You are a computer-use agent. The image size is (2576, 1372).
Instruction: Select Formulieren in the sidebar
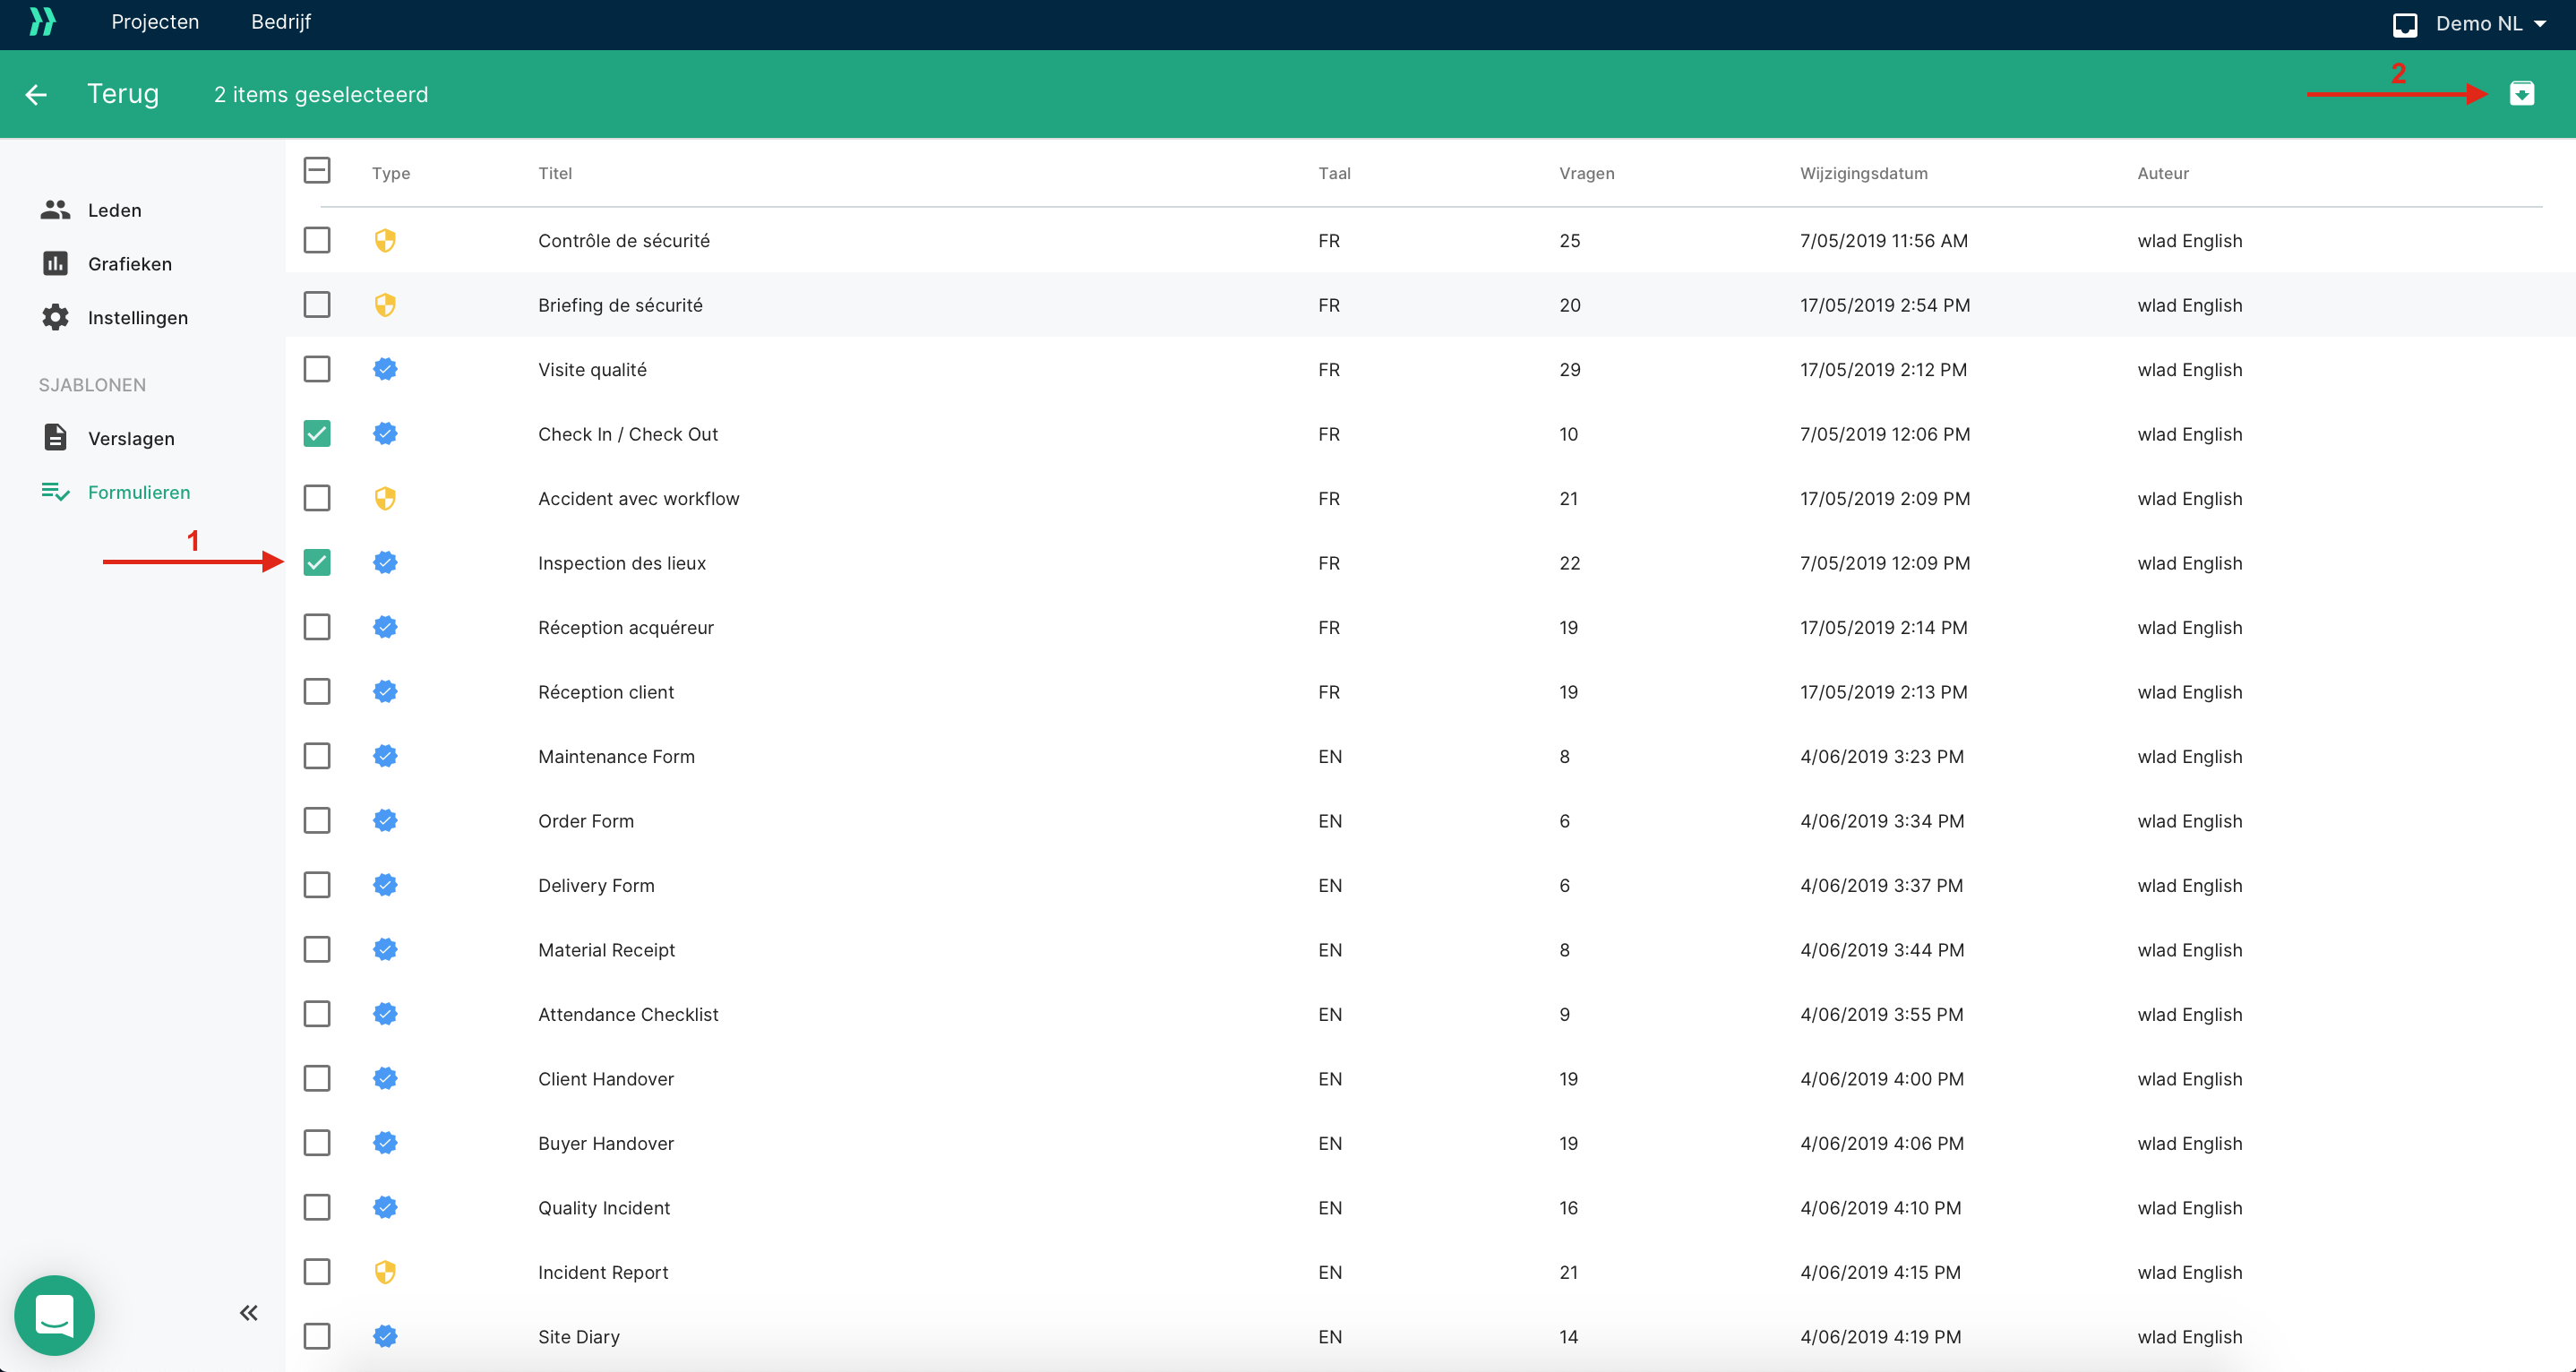point(139,492)
